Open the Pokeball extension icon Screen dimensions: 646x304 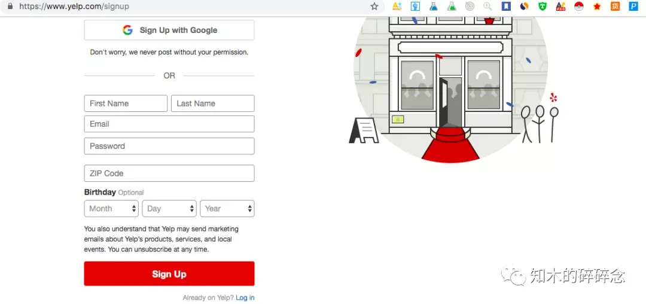tap(579, 6)
